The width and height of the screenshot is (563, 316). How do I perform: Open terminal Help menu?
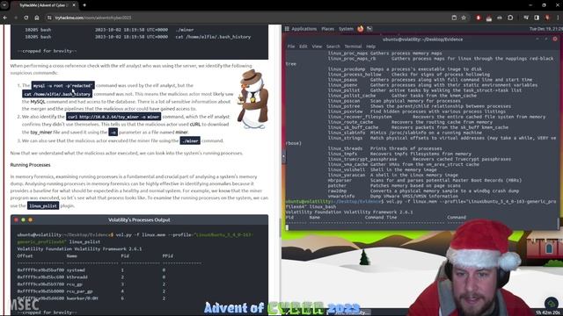(370, 47)
